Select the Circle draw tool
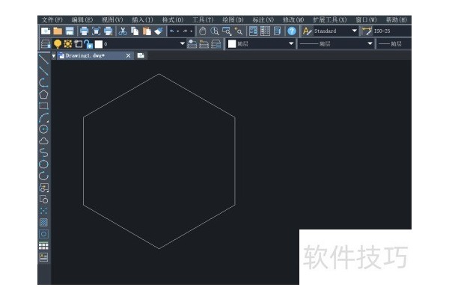The width and height of the screenshot is (449, 299). pyautogui.click(x=43, y=129)
